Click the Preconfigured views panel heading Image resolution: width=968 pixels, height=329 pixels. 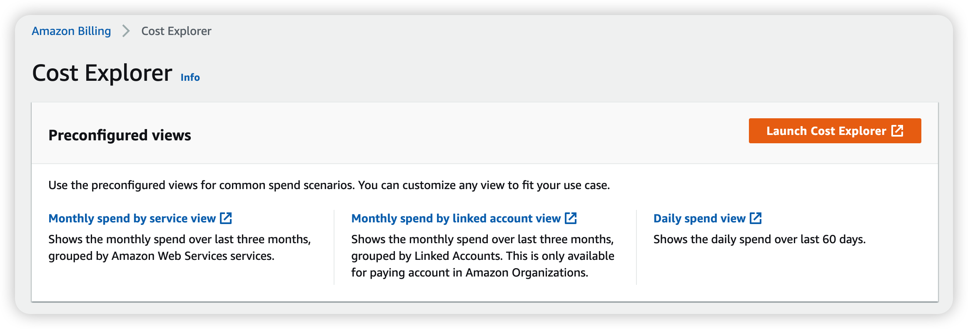coord(120,135)
